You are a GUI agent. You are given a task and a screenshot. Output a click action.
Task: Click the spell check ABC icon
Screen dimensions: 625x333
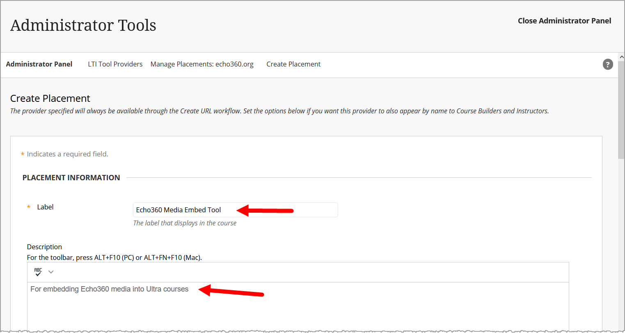[x=38, y=272]
